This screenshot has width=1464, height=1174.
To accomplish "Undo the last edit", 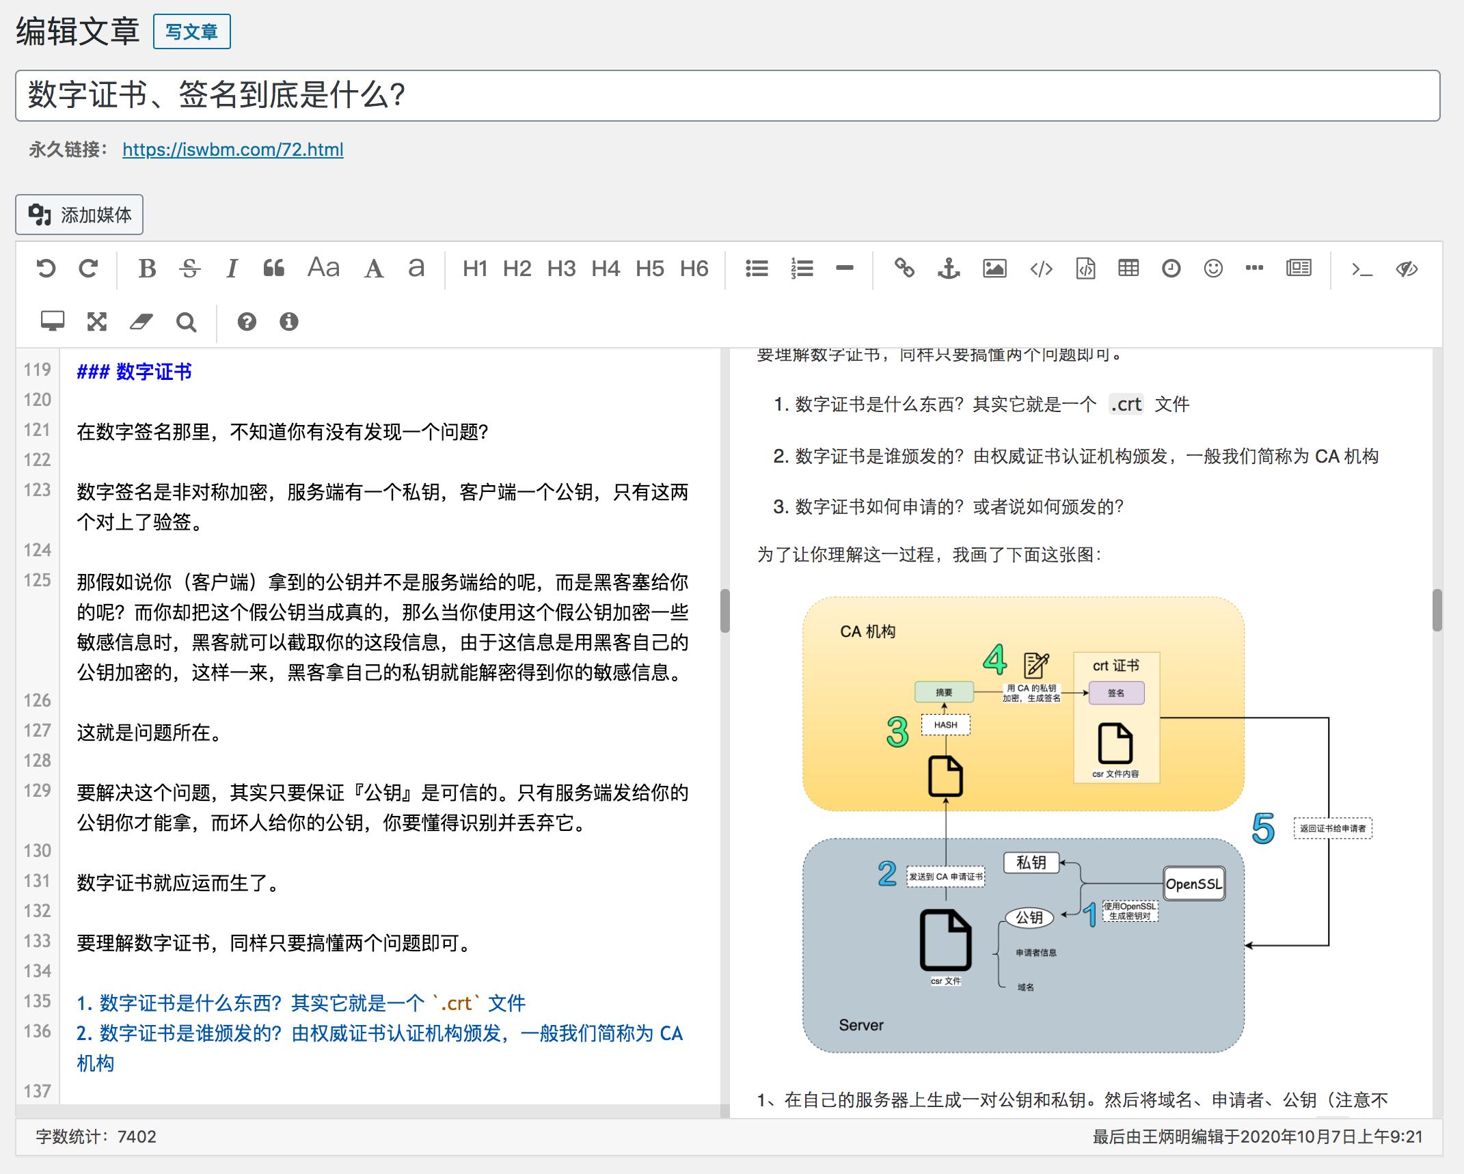I will (46, 268).
